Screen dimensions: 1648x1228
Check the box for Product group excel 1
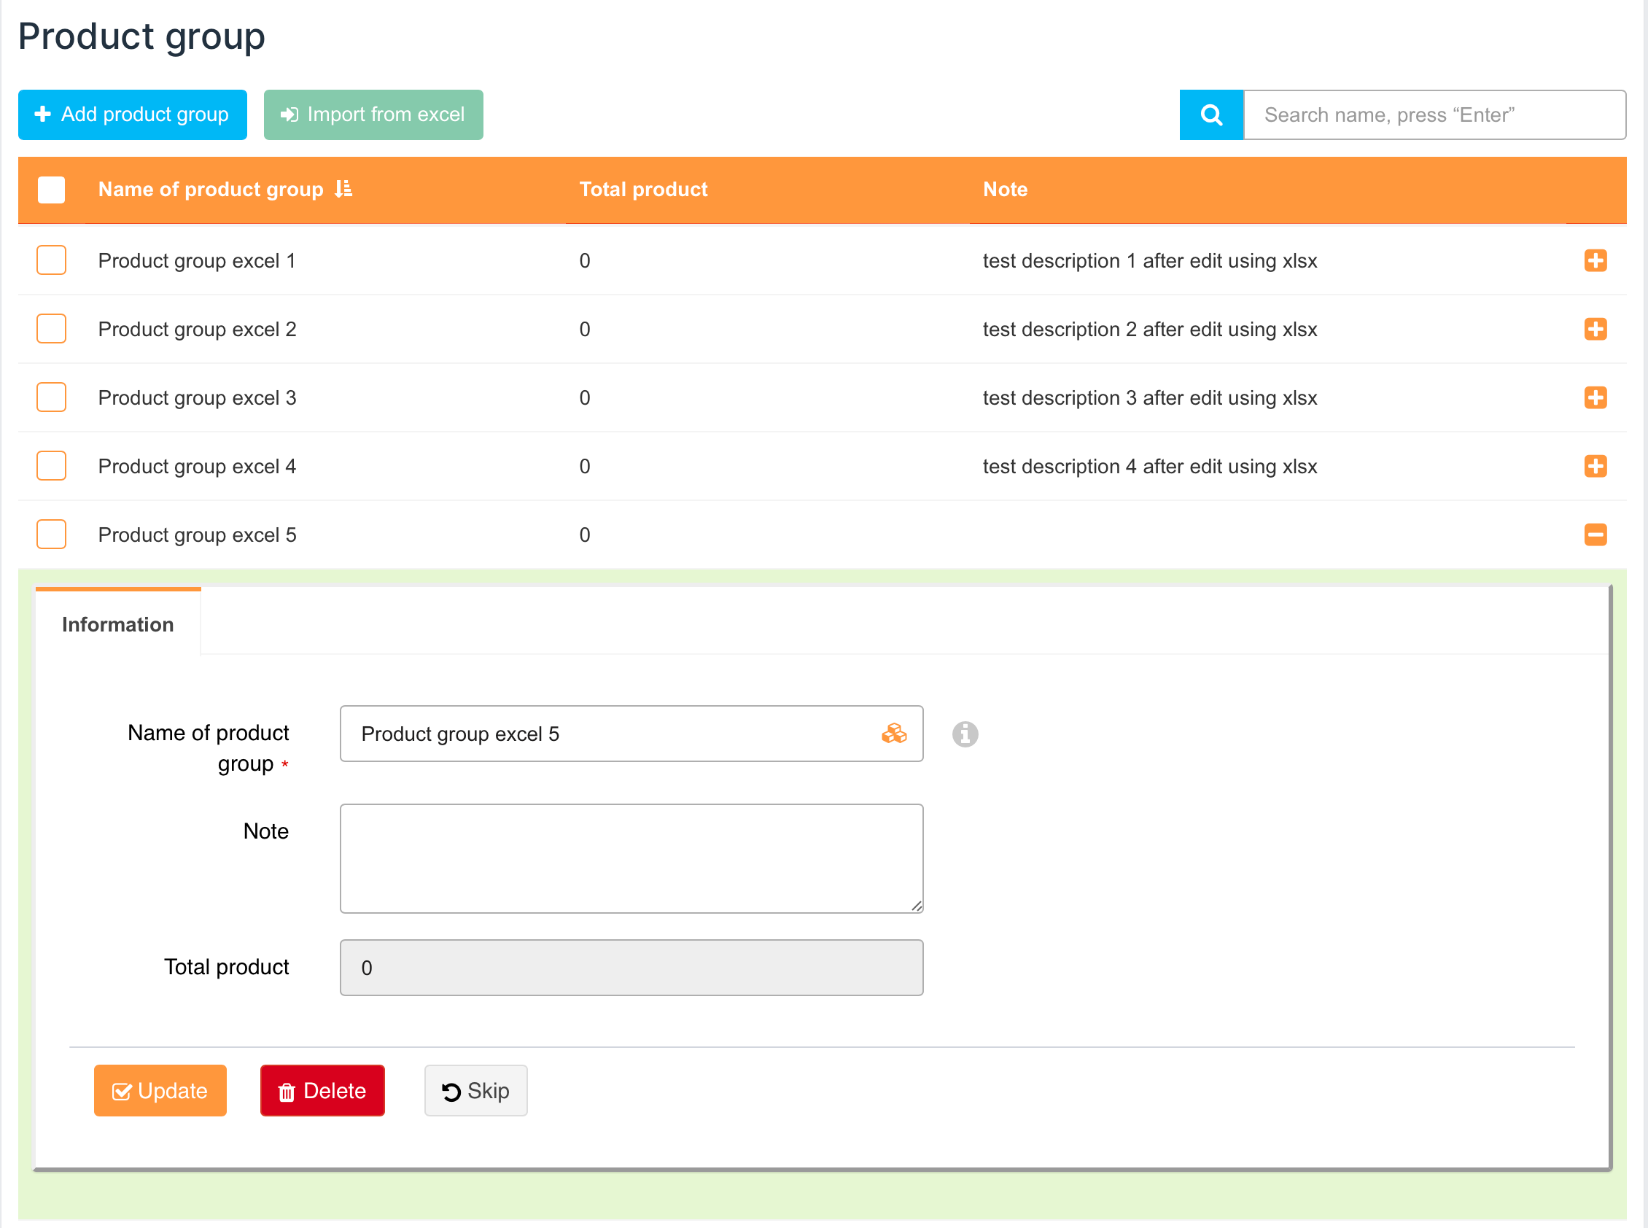(51, 261)
